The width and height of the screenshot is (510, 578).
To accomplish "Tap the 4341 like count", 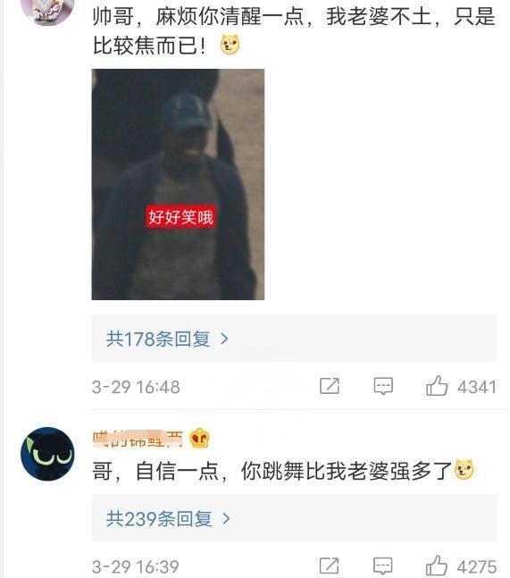I will (x=477, y=387).
